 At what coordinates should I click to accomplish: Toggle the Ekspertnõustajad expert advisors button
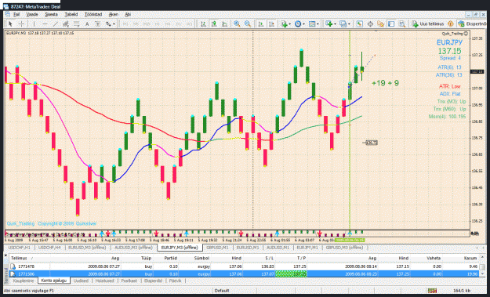tap(473, 24)
